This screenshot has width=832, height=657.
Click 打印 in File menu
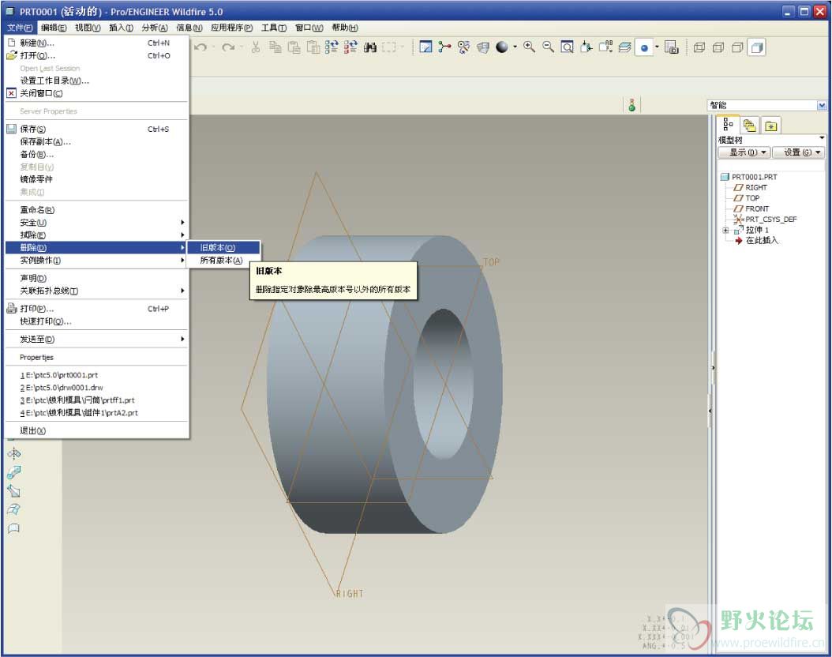96,309
